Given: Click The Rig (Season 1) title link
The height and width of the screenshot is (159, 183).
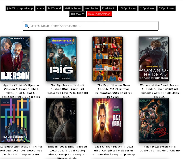Looking at the screenshot, I should 67,91.
